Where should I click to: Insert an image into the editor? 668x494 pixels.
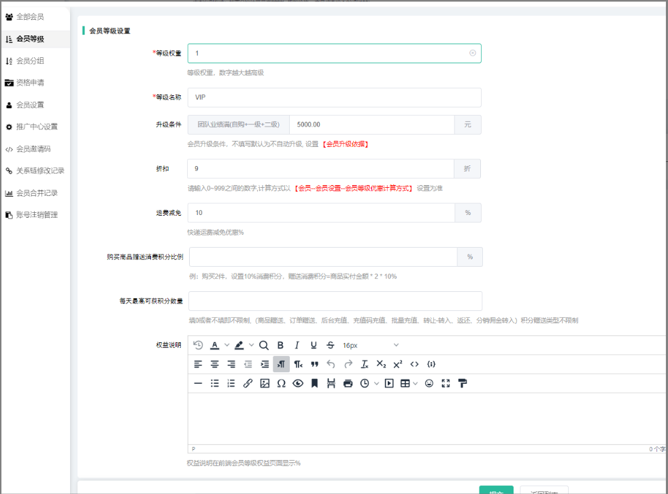[265, 383]
